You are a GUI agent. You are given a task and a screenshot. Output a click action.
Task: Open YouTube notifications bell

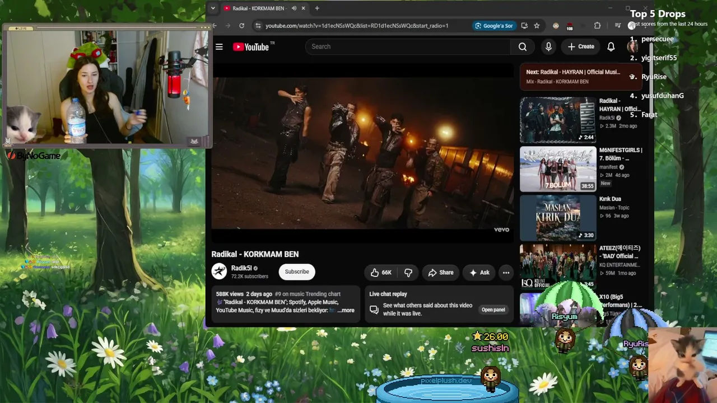[x=611, y=46]
